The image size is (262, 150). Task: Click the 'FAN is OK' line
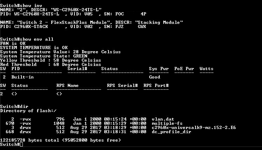point(13,43)
